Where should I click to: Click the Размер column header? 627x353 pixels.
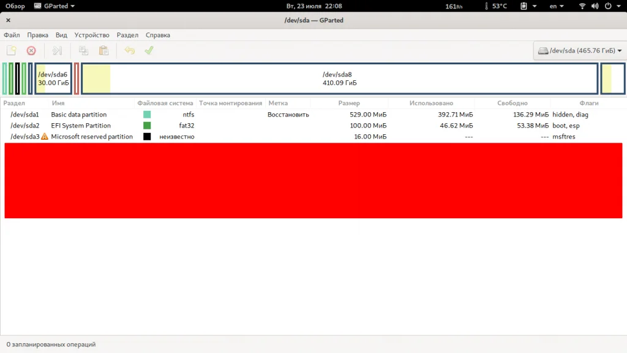[349, 103]
